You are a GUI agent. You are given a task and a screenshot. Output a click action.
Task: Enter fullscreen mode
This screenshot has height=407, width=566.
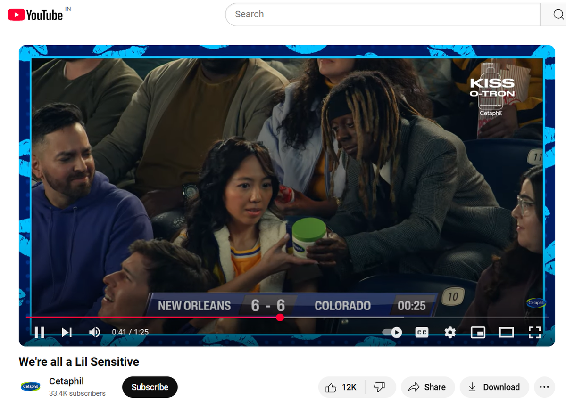pyautogui.click(x=534, y=332)
